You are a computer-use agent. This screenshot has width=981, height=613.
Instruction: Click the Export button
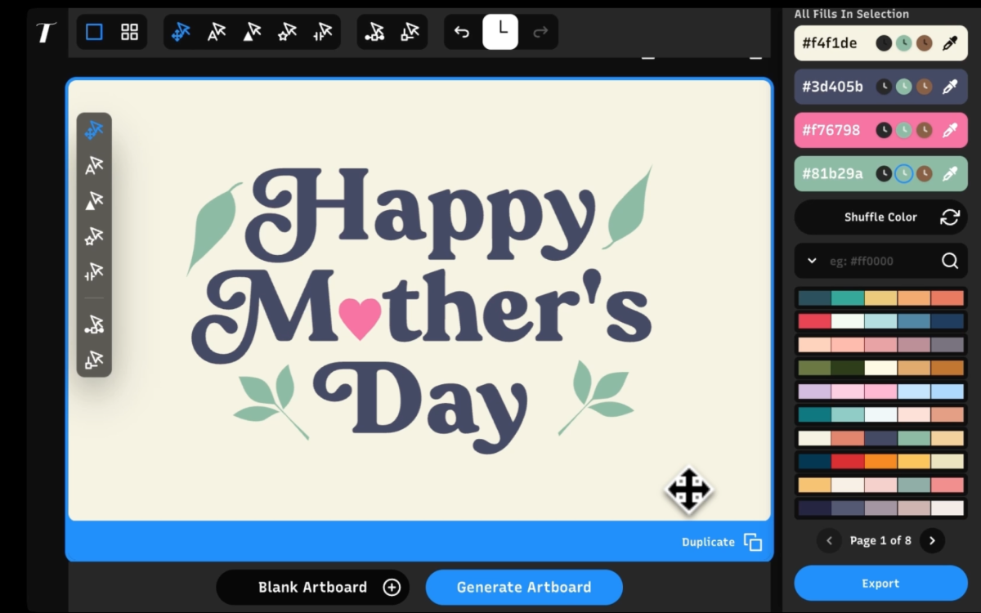pyautogui.click(x=881, y=584)
